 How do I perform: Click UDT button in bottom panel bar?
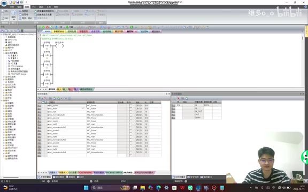coord(81,177)
